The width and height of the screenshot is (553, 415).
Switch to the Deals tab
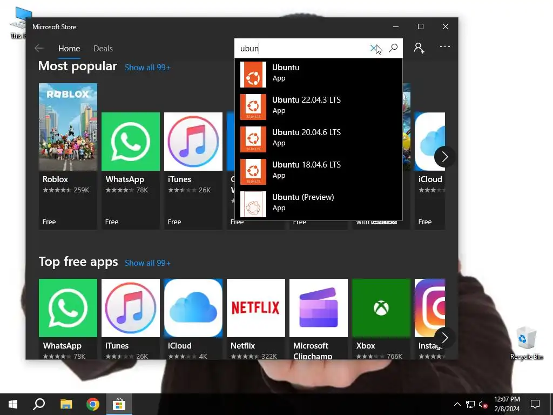pos(103,49)
